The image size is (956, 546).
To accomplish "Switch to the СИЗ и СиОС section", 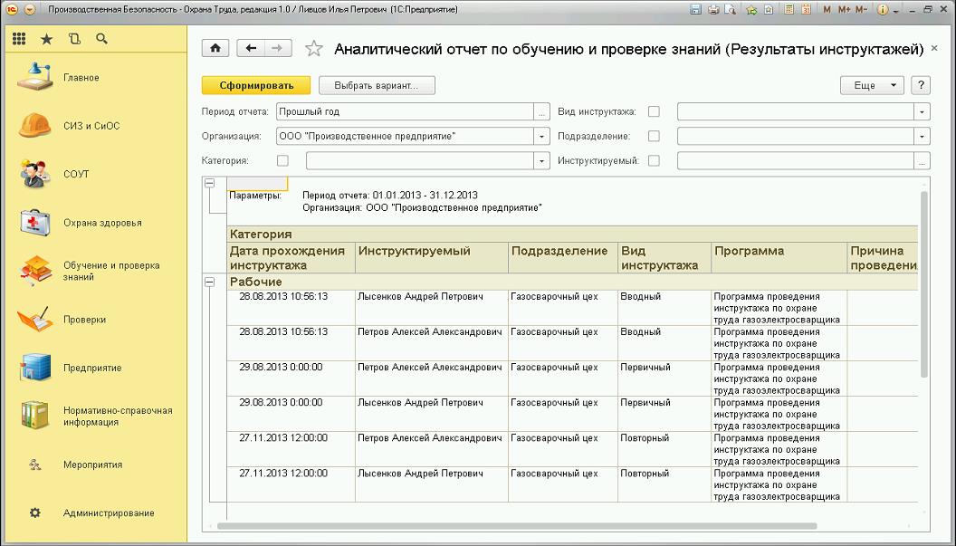I will [91, 126].
